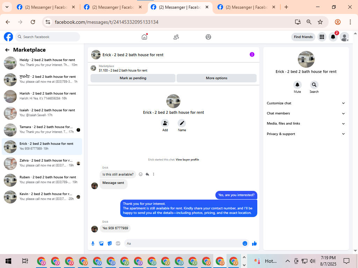Image resolution: width=358 pixels, height=268 pixels.
Task: Open the site information icon in address bar
Action: click(48, 22)
